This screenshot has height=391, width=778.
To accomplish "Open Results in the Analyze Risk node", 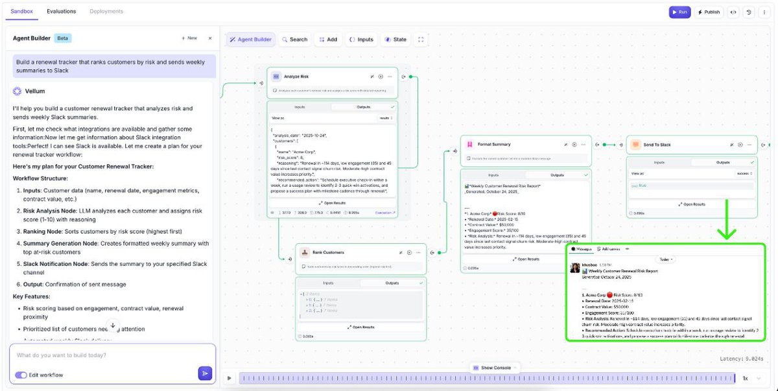I will [333, 203].
